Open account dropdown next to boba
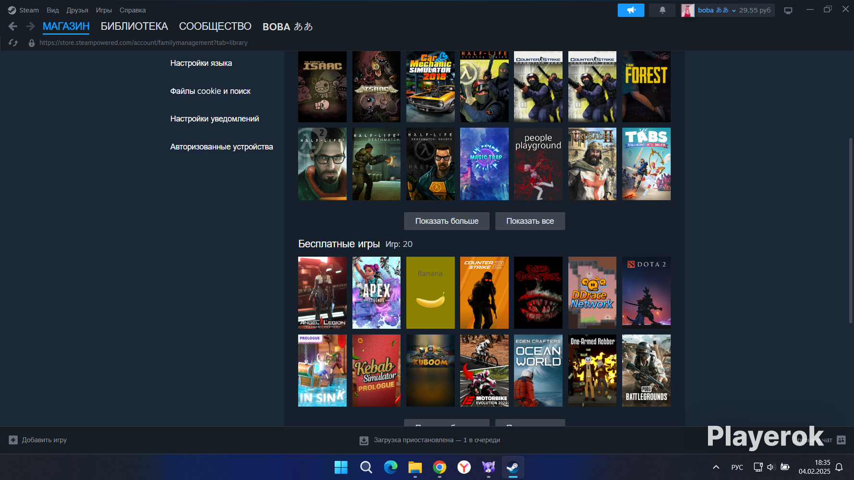854x480 pixels. (734, 11)
